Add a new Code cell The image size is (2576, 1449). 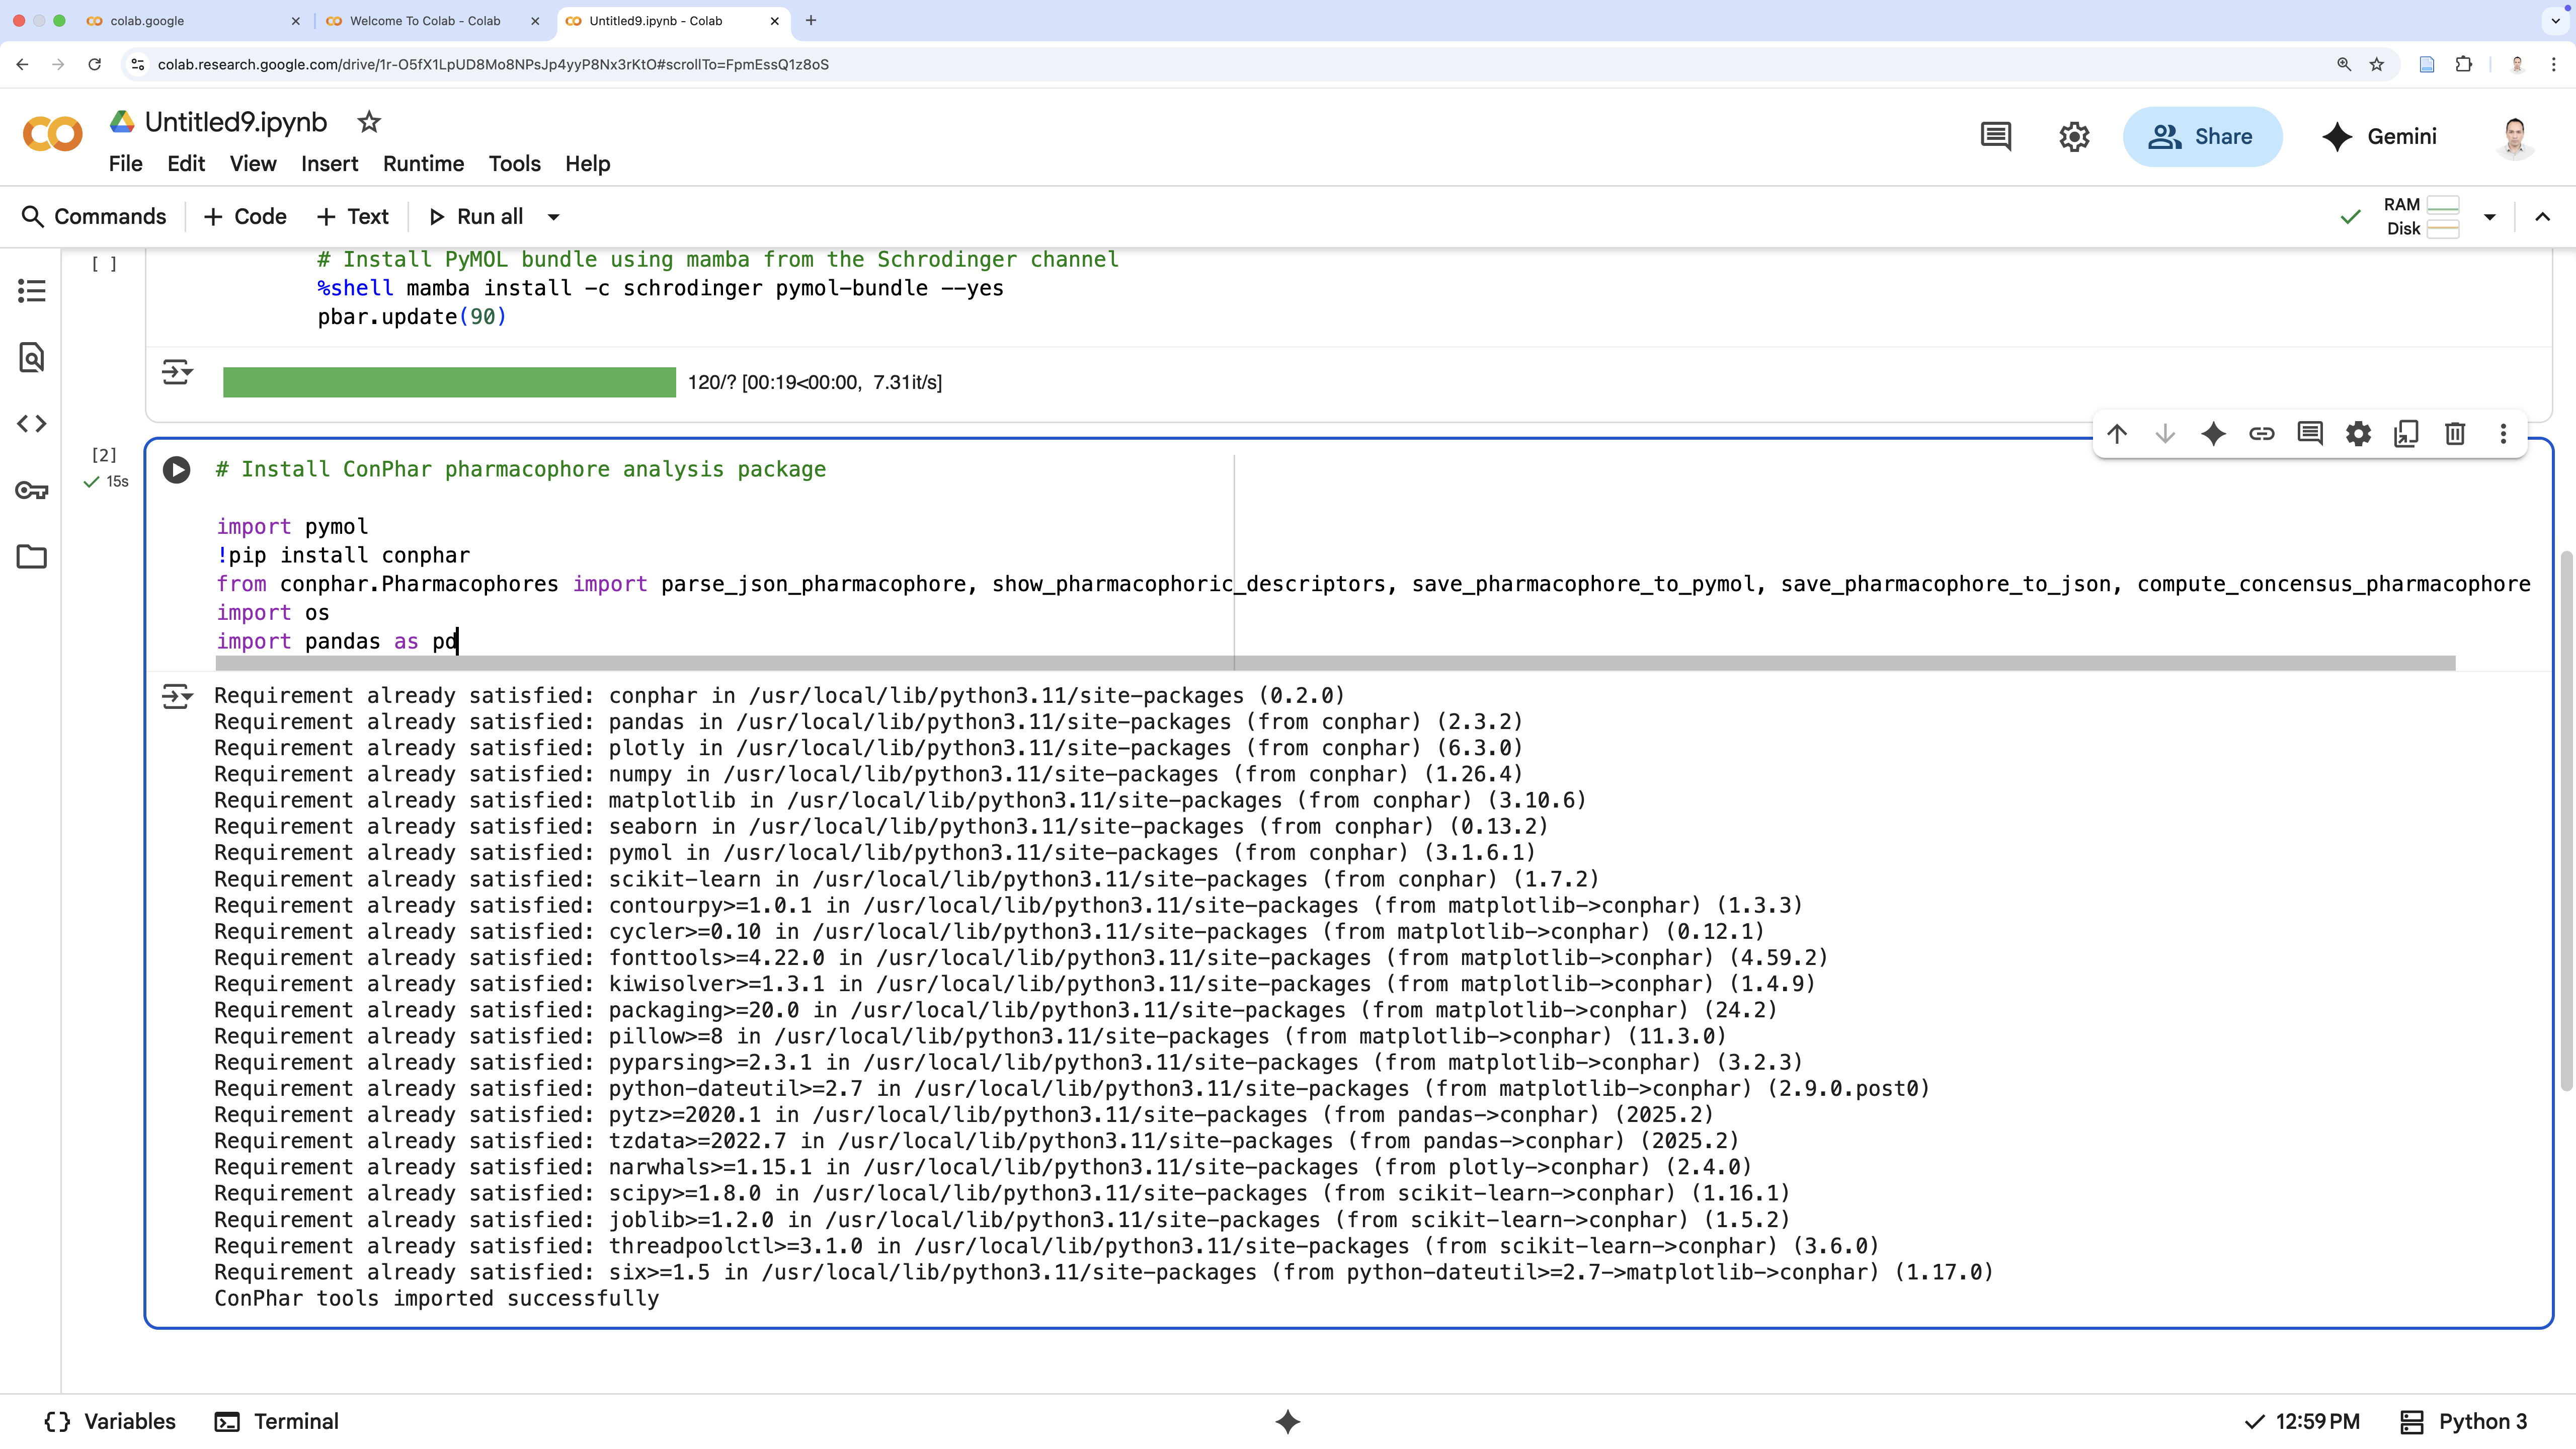click(245, 217)
